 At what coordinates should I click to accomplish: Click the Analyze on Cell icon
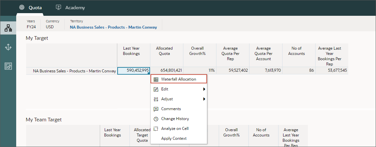click(x=156, y=129)
